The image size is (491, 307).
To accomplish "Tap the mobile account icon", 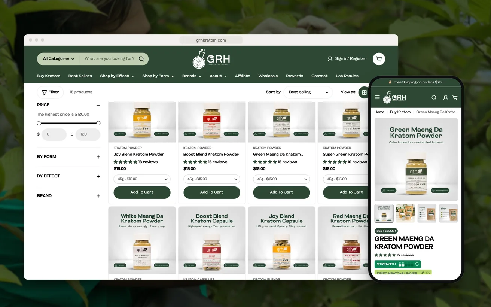I will 445,97.
